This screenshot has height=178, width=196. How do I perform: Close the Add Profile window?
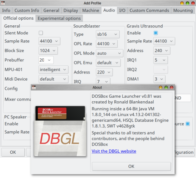point(193,3)
